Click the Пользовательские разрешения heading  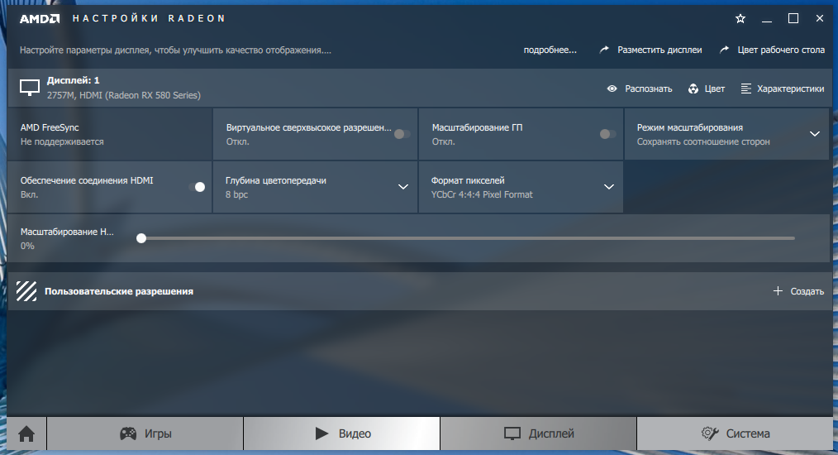119,291
